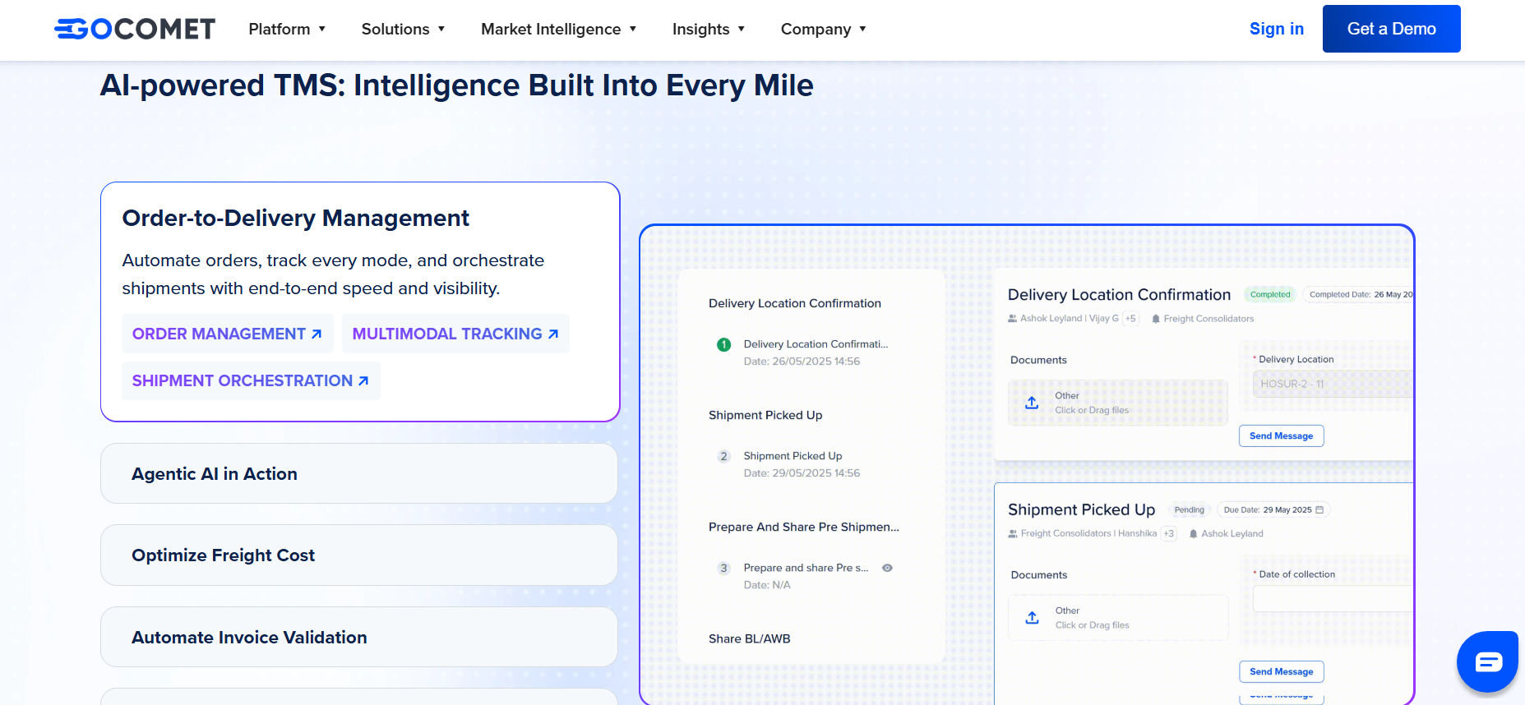Click upload icon under Shipment Picked Up documents
The width and height of the screenshot is (1525, 705).
pos(1032,618)
